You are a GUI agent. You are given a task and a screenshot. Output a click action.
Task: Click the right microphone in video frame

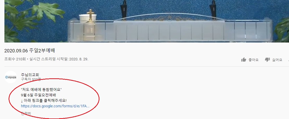point(213,9)
